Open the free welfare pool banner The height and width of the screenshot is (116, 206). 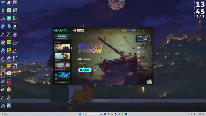pyautogui.click(x=62, y=37)
